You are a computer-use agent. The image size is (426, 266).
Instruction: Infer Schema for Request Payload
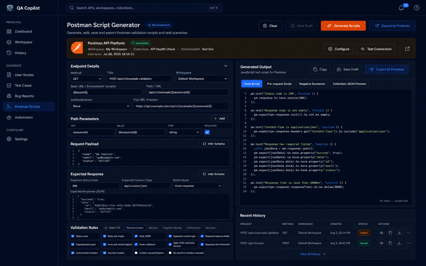[x=214, y=144]
